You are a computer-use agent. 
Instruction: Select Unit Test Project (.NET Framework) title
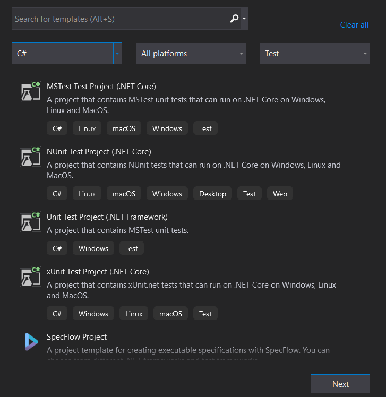pos(107,217)
